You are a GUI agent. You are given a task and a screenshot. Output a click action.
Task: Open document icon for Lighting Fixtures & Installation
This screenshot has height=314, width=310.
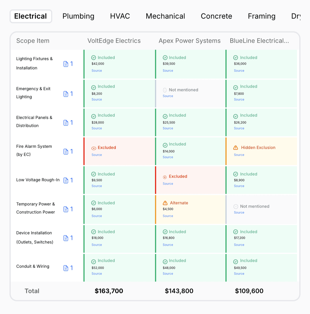pos(66,64)
